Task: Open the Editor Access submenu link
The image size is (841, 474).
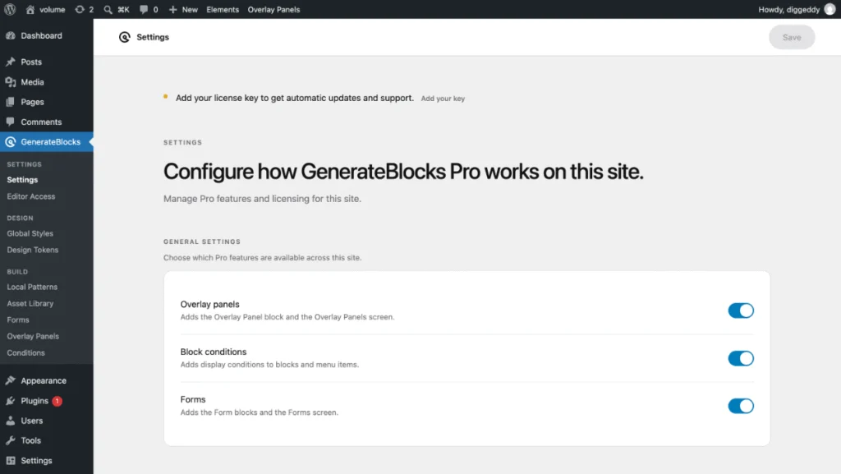Action: [31, 196]
